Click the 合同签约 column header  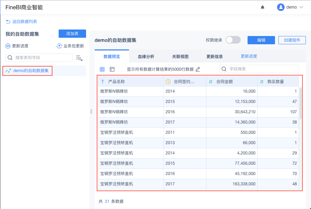[x=185, y=82]
